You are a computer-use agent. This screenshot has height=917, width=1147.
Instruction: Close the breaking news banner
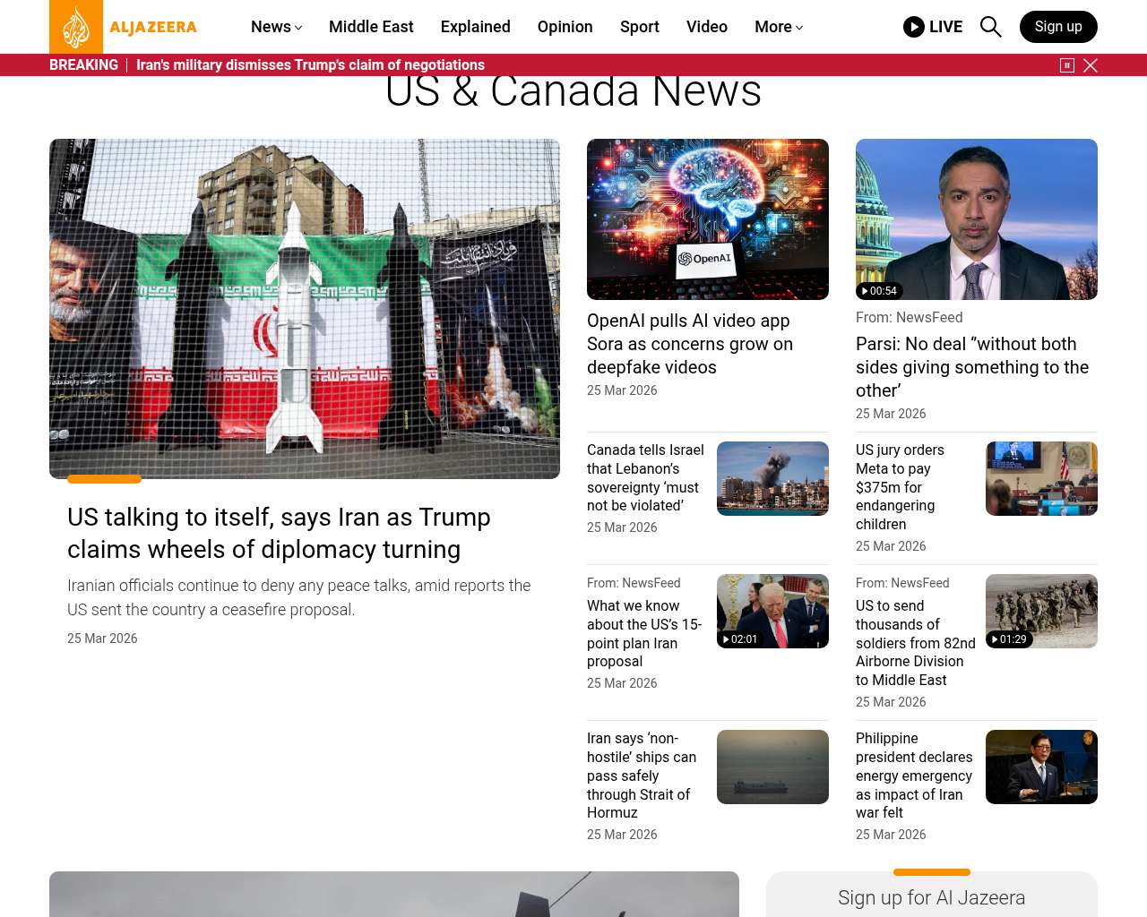tap(1091, 65)
